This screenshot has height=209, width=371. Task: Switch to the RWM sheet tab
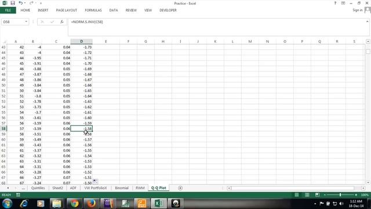140,188
